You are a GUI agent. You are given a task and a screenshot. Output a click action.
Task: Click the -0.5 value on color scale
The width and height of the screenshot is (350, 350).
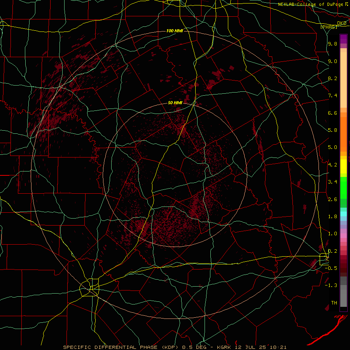pos(331,268)
